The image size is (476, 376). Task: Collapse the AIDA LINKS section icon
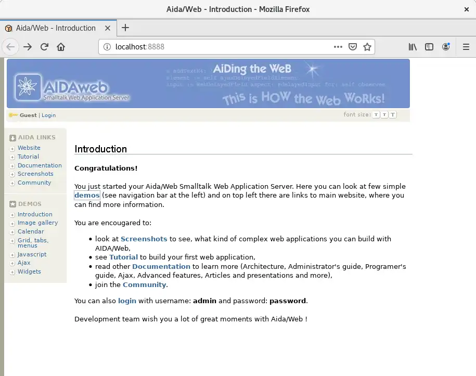pyautogui.click(x=12, y=138)
